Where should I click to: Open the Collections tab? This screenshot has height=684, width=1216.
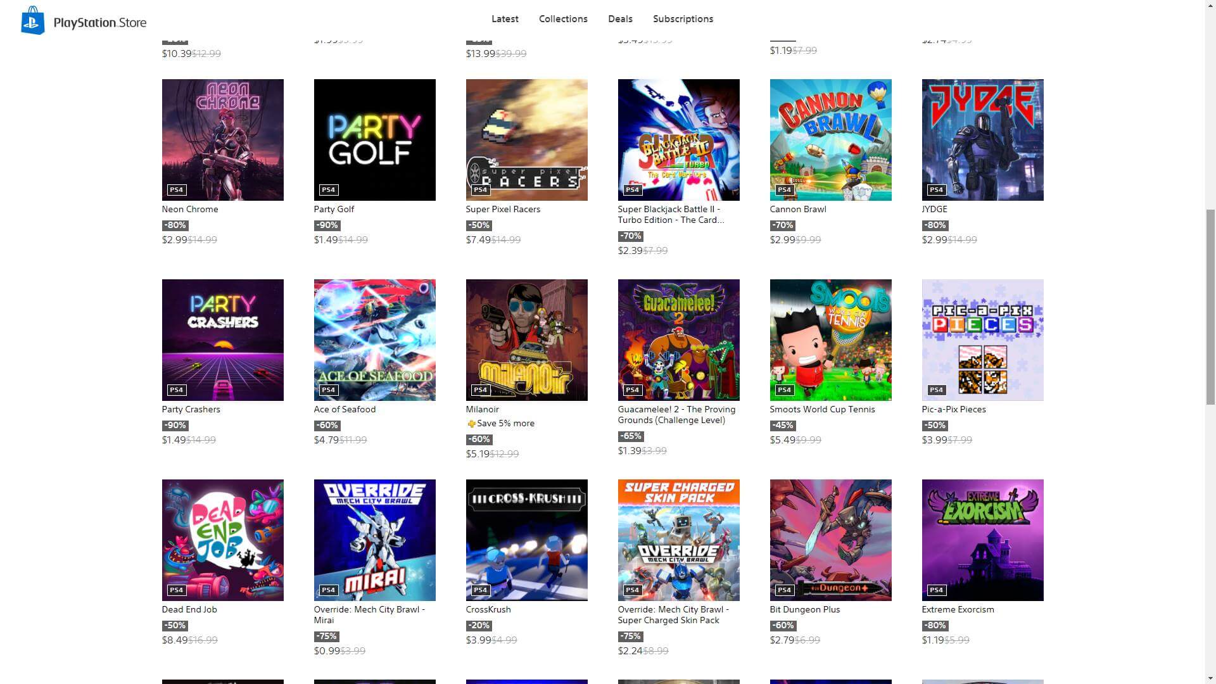563,19
